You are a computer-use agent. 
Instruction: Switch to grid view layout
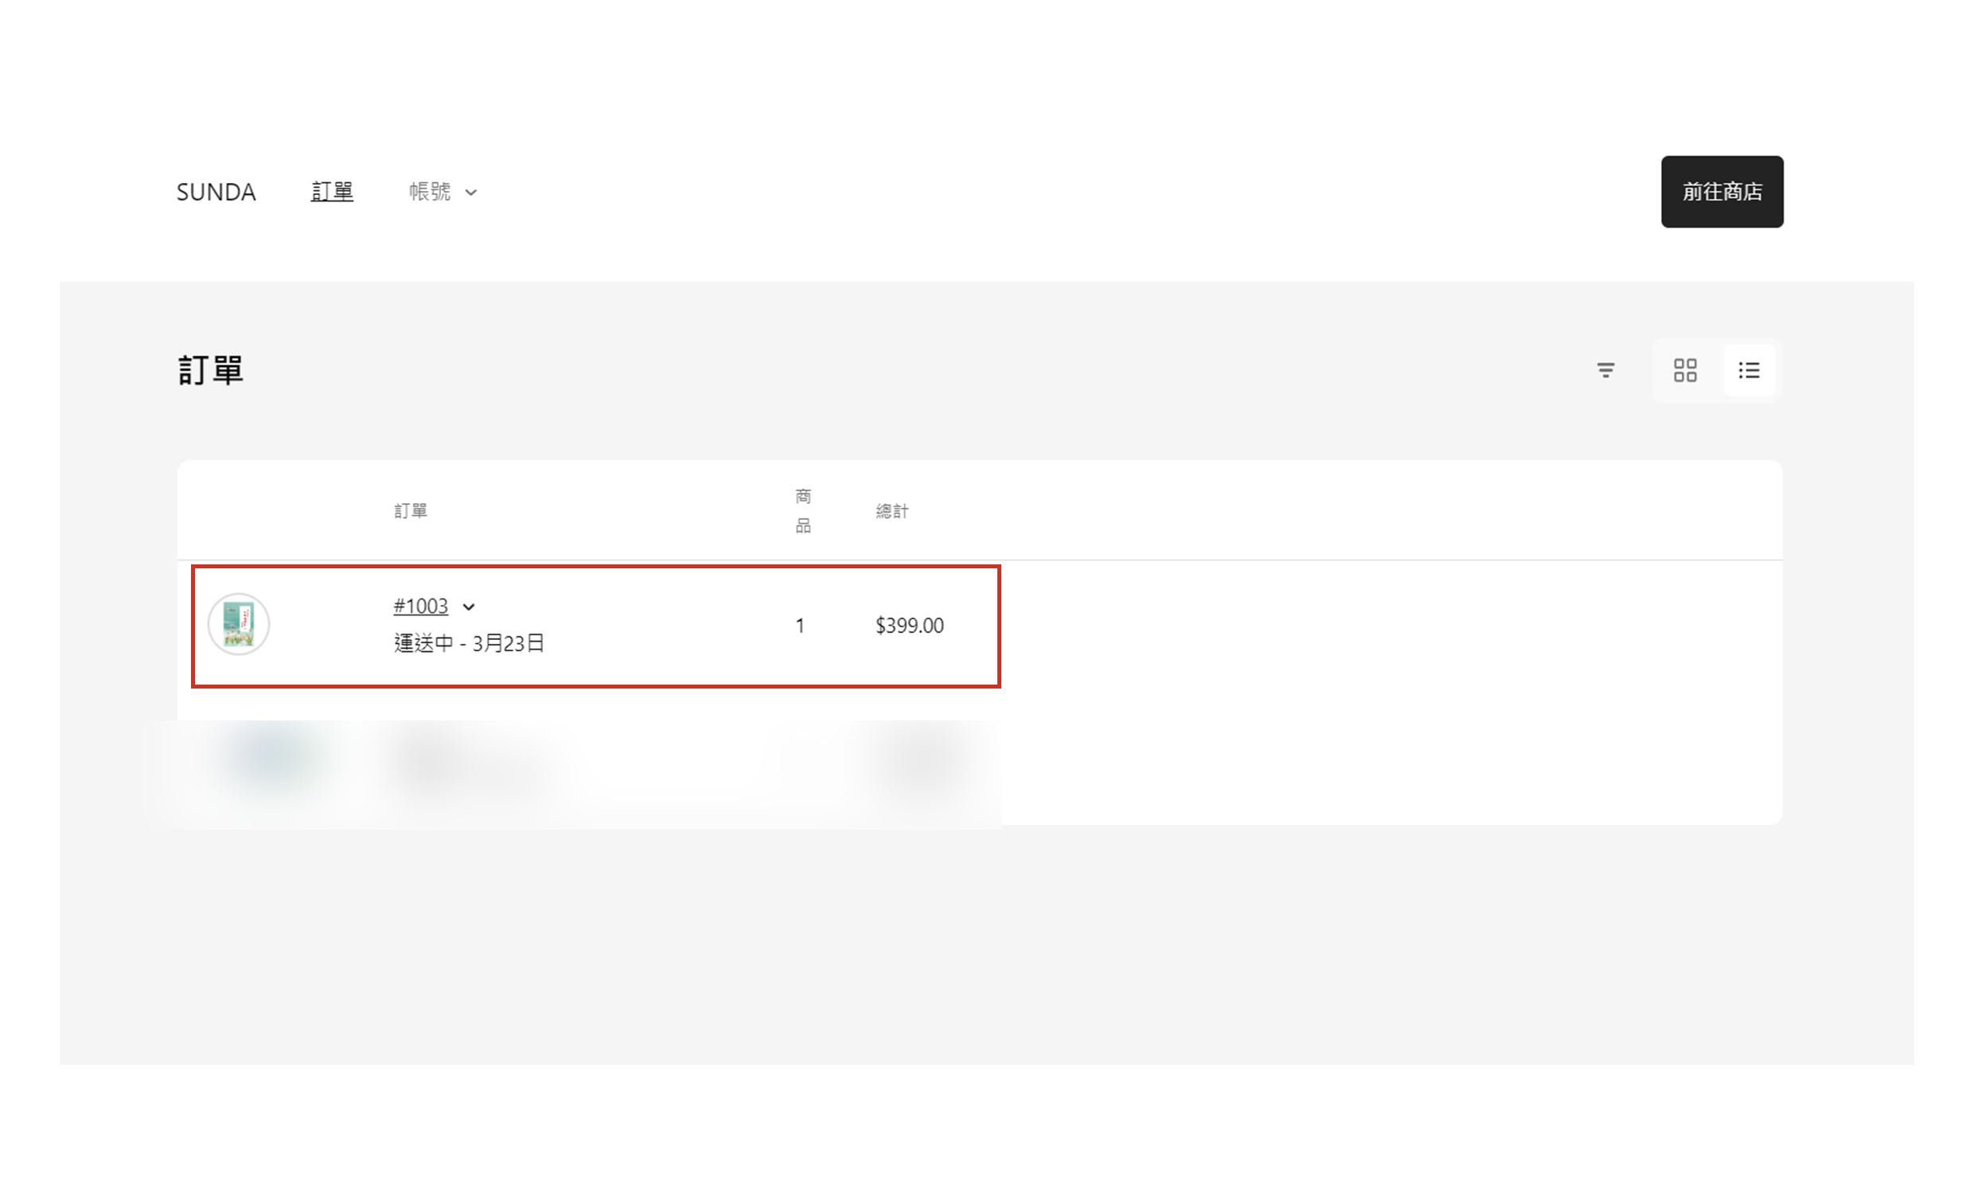pyautogui.click(x=1685, y=370)
